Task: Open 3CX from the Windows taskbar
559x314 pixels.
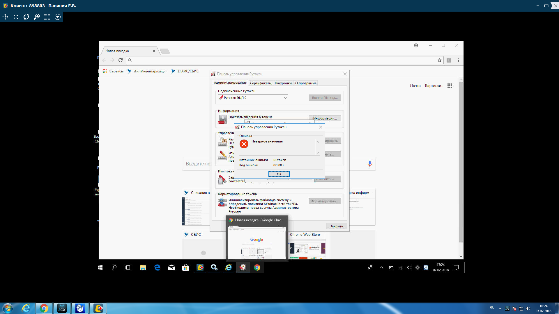Action: [x=62, y=308]
